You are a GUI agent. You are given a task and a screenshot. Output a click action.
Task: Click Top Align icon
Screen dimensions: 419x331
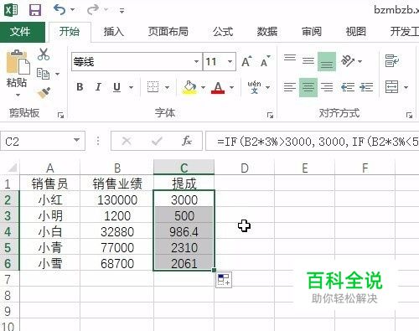(x=290, y=58)
